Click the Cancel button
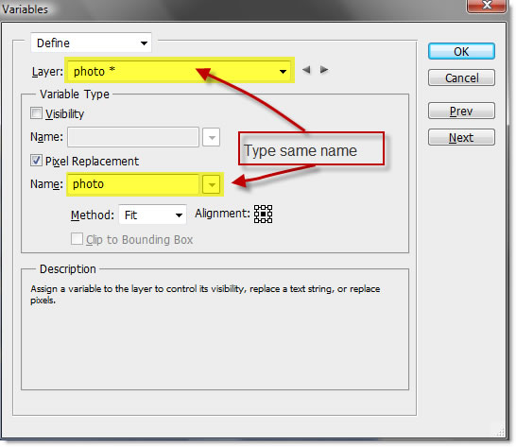Viewport: 516px width, 447px height. [461, 78]
